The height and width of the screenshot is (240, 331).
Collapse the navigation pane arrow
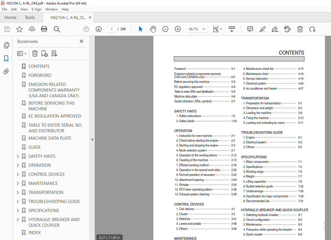(x=92, y=140)
